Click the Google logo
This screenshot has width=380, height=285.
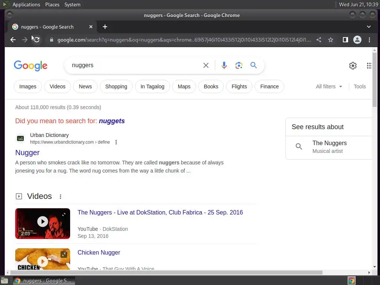(30, 66)
